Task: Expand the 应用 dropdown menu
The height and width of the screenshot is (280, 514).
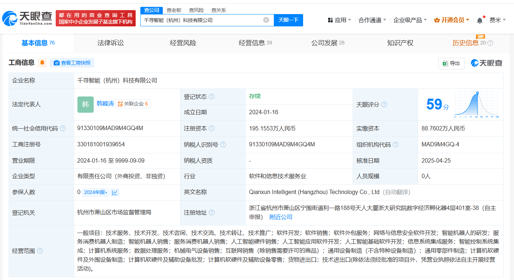Action: [339, 20]
